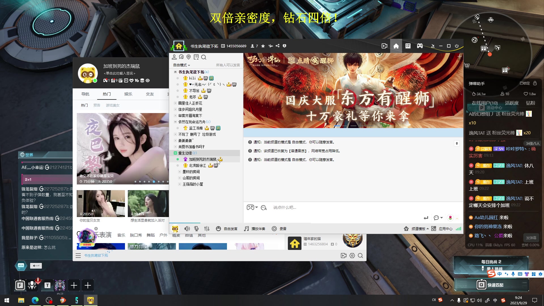544x306 pixels.
Task: Click the location pin icon above channel tree
Action: coord(189,57)
